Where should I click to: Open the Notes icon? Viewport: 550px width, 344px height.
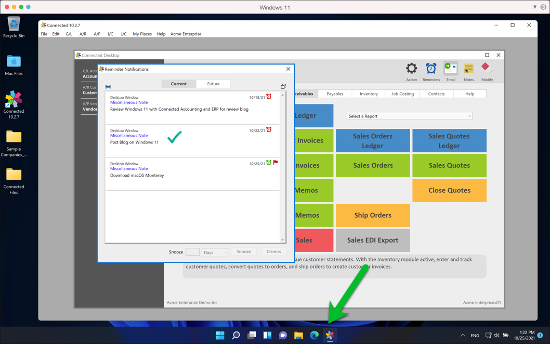(468, 69)
